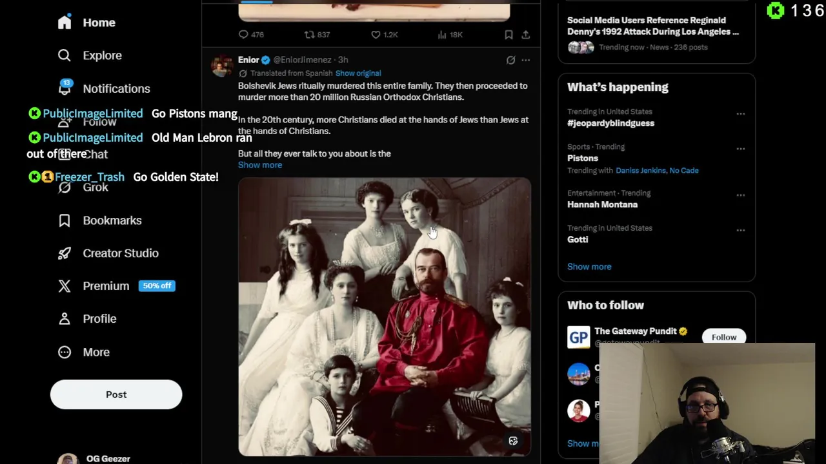
Task: Open options for Hannah Montana trend
Action: (741, 195)
